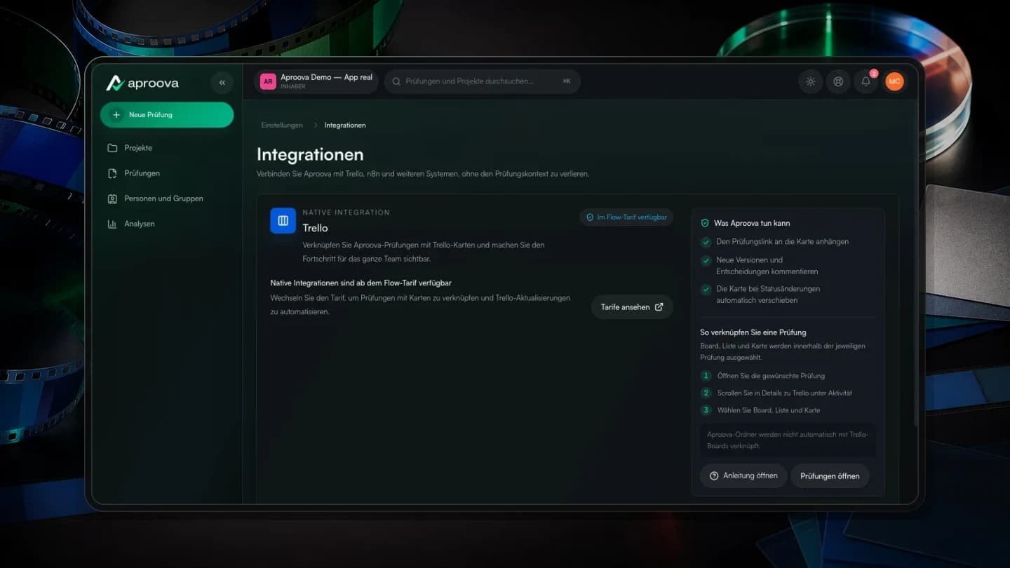
Task: Click the Integrationen page title
Action: [310, 154]
